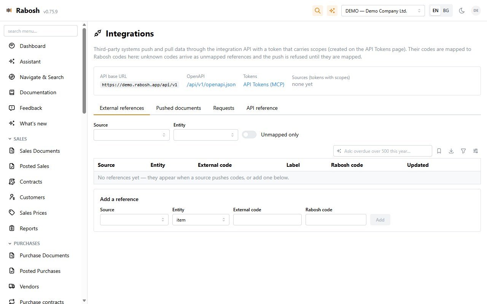Image resolution: width=487 pixels, height=304 pixels.
Task: Click the download export icon above table
Action: click(x=451, y=151)
